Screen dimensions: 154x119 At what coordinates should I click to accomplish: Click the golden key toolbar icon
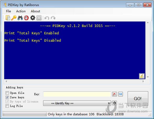tap(14, 18)
